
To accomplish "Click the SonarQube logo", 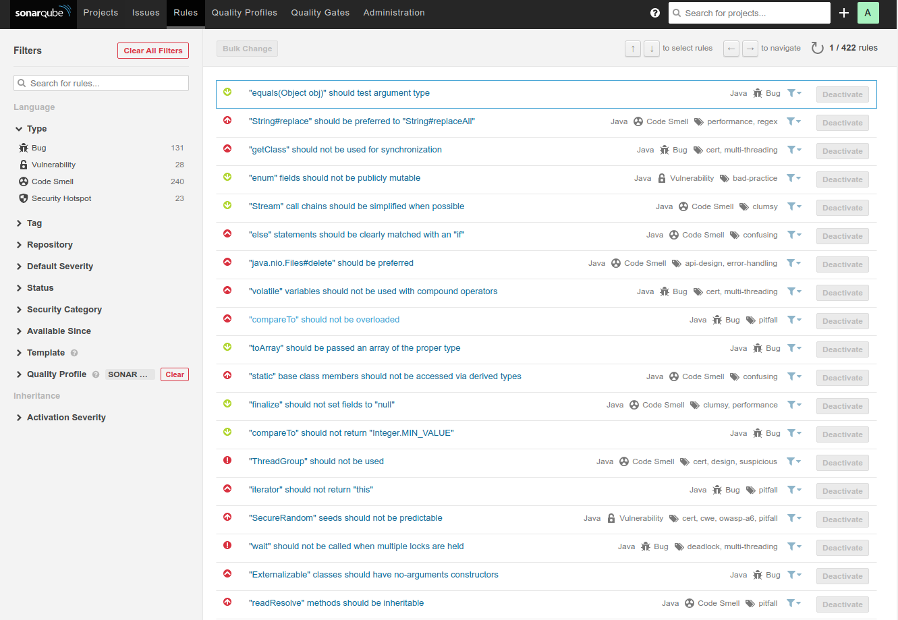I will click(43, 12).
